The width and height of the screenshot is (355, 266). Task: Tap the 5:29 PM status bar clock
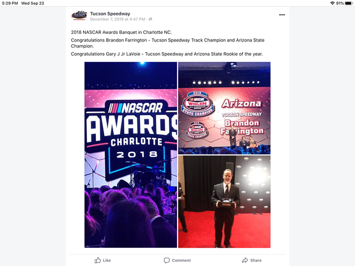point(10,3)
